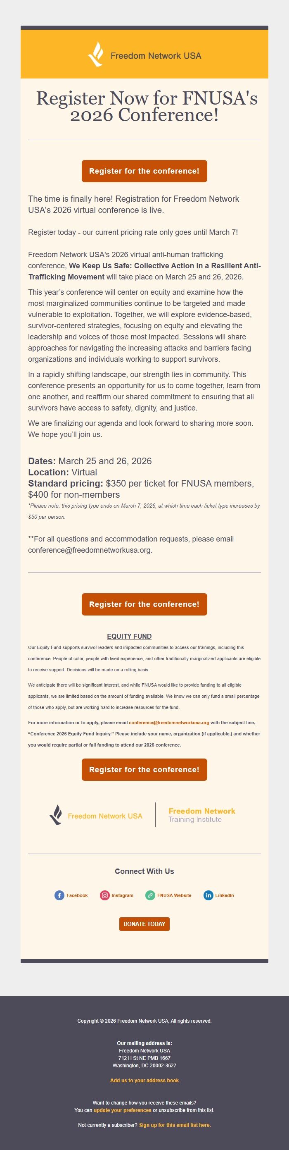The image size is (289, 1150).
Task: Click Add us to your address book
Action: click(x=144, y=1080)
